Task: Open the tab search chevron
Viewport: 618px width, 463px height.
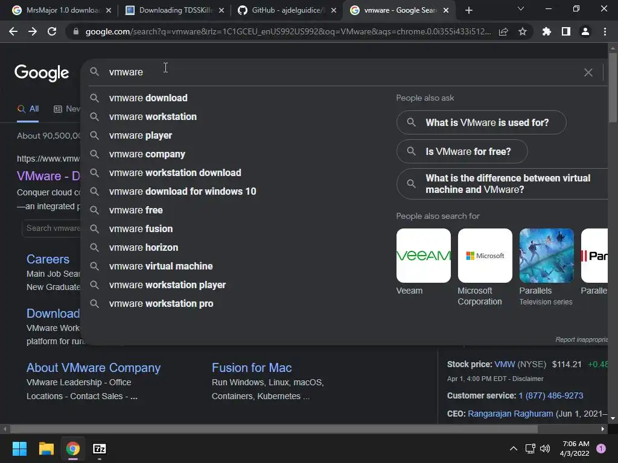Action: point(521,8)
